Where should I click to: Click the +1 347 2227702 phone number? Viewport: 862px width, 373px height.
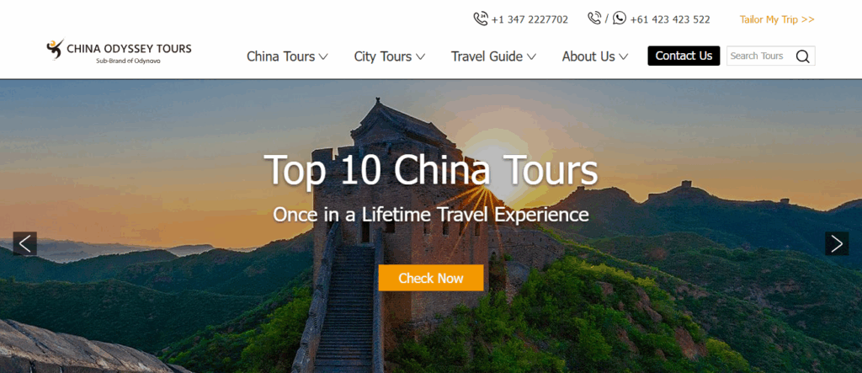[x=530, y=20]
